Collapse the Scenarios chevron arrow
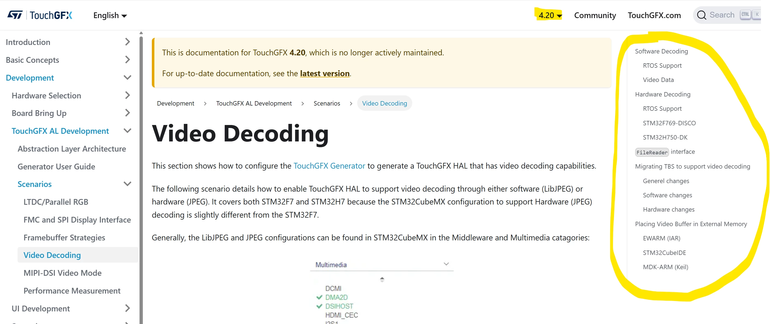This screenshot has height=324, width=770. [127, 184]
